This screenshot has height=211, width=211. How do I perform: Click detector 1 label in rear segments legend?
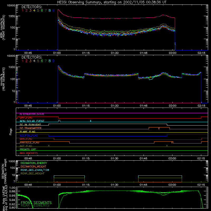coord(23,61)
